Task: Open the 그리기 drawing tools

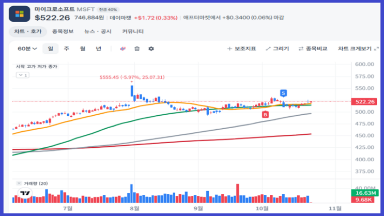Action: 278,49
